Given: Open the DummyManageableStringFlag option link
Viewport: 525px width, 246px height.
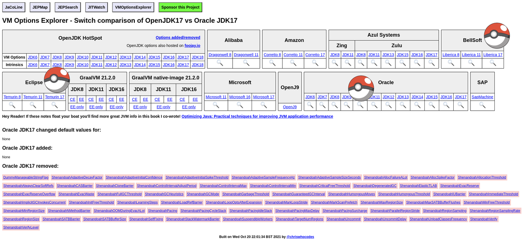Looking at the screenshot, I should point(26,177).
